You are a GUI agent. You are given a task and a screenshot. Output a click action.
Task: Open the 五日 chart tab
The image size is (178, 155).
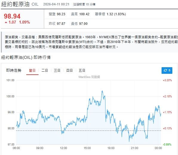tap(82, 70)
